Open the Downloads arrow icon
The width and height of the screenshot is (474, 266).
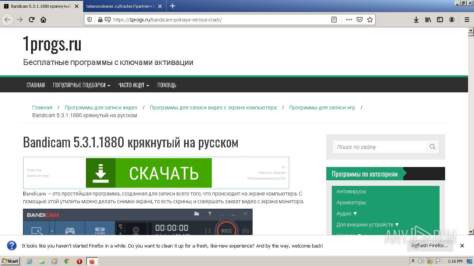point(416,20)
